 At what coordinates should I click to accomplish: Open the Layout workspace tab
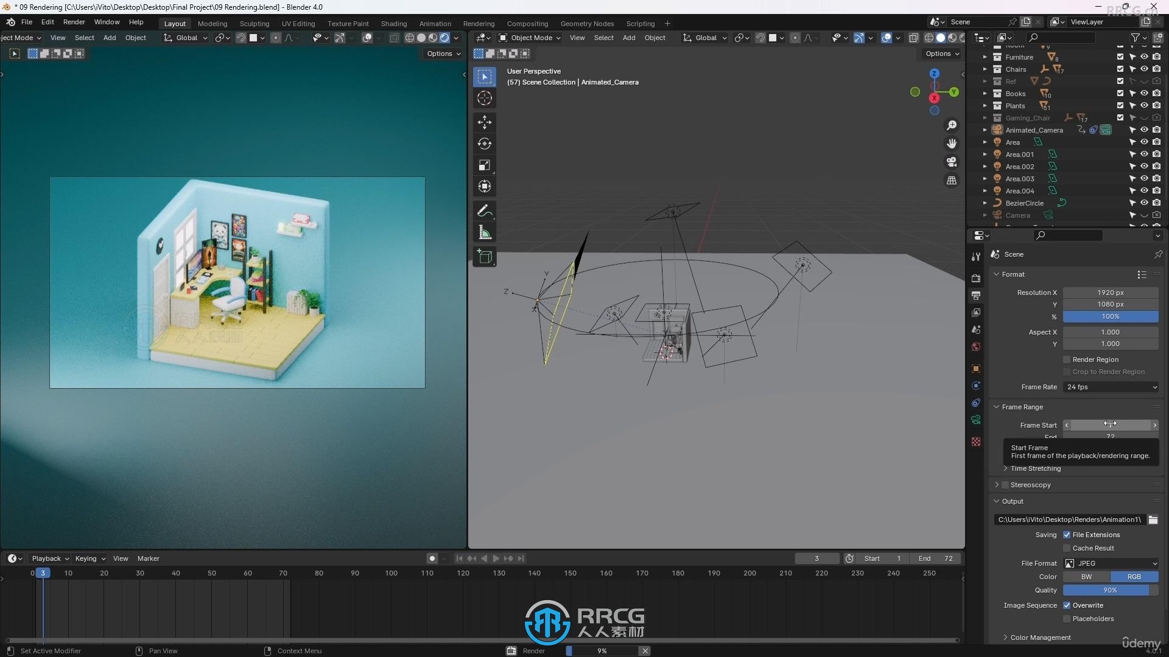pyautogui.click(x=174, y=23)
